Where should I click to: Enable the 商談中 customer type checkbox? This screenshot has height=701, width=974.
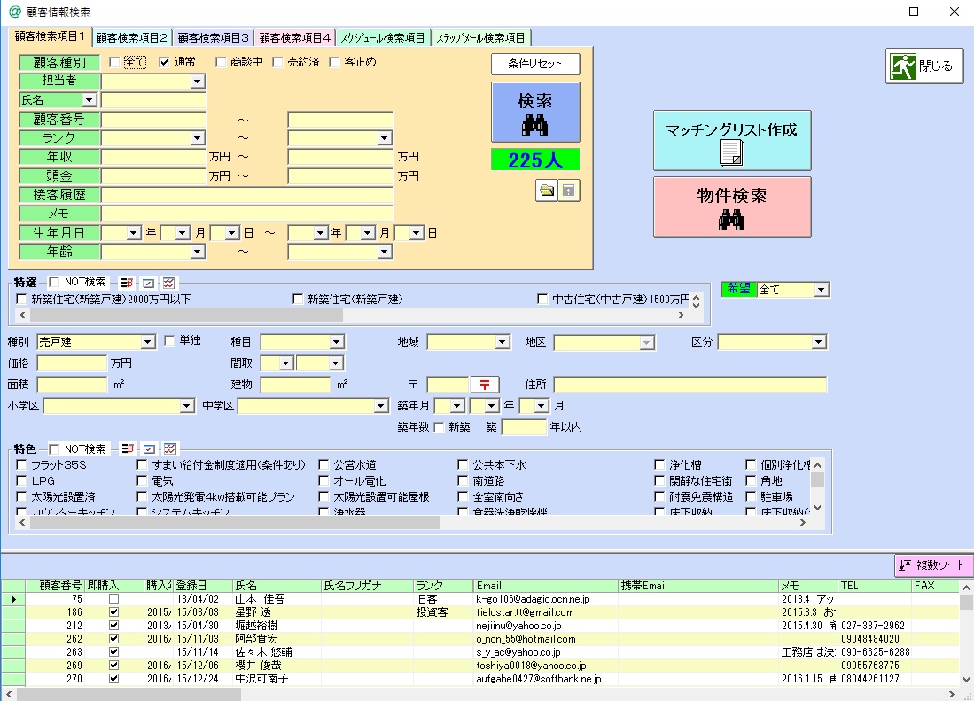coord(222,62)
